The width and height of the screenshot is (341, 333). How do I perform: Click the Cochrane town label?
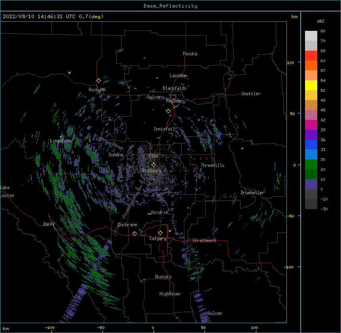point(127,225)
